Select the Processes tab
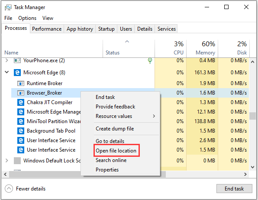 point(16,28)
